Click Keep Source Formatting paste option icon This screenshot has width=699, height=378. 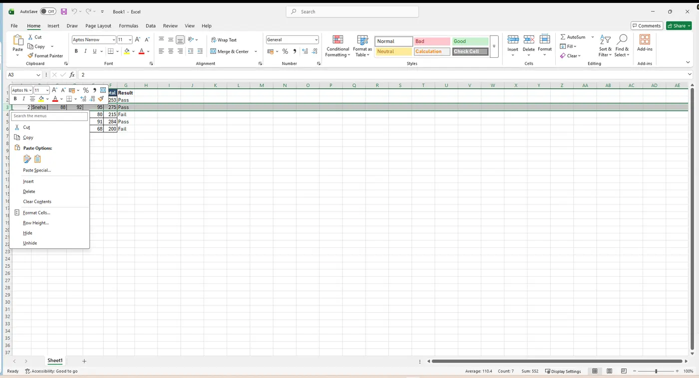pos(27,159)
